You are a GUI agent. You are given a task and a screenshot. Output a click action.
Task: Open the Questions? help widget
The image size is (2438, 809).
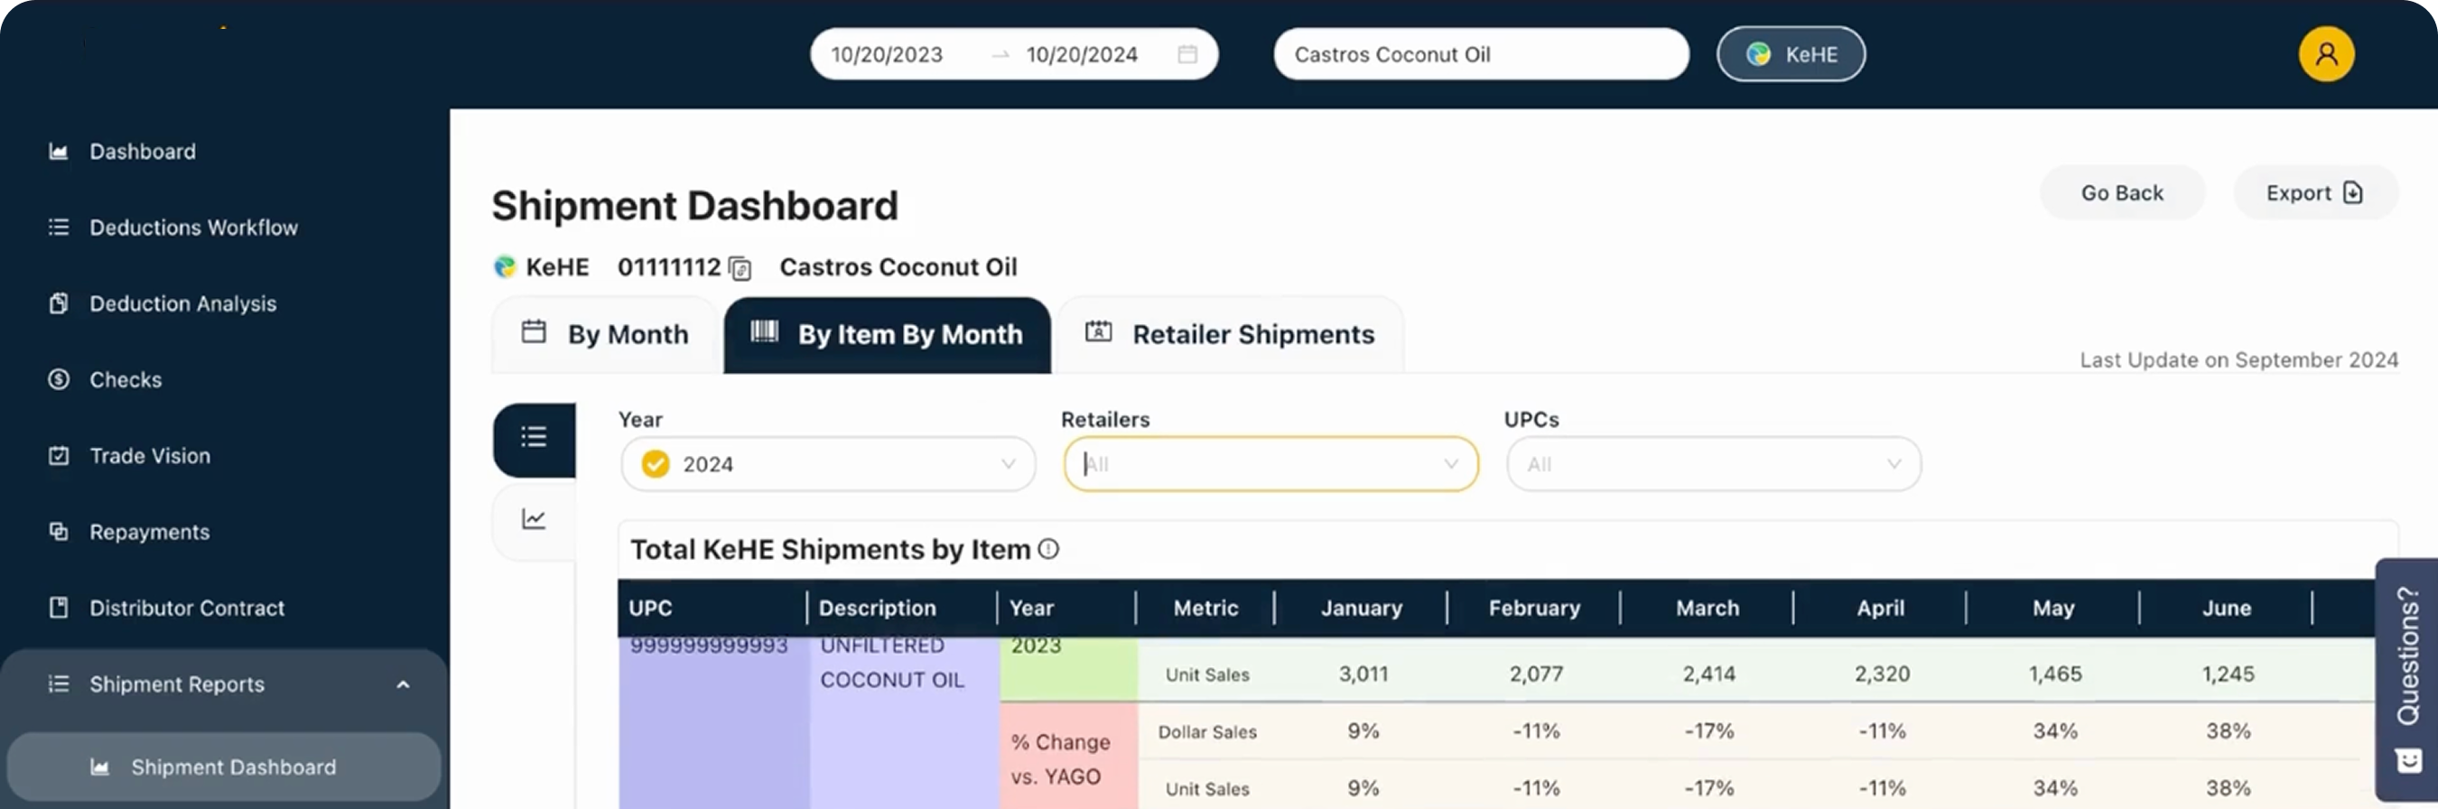(x=2406, y=679)
